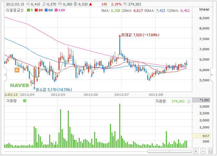Expand the left side panel arrow
This screenshot has width=217, height=156.
(x=5, y=75)
